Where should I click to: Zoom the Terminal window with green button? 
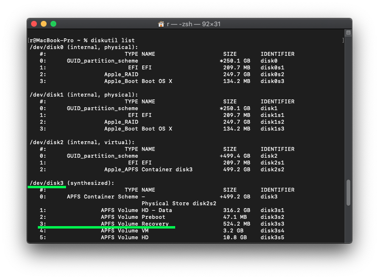coord(53,24)
